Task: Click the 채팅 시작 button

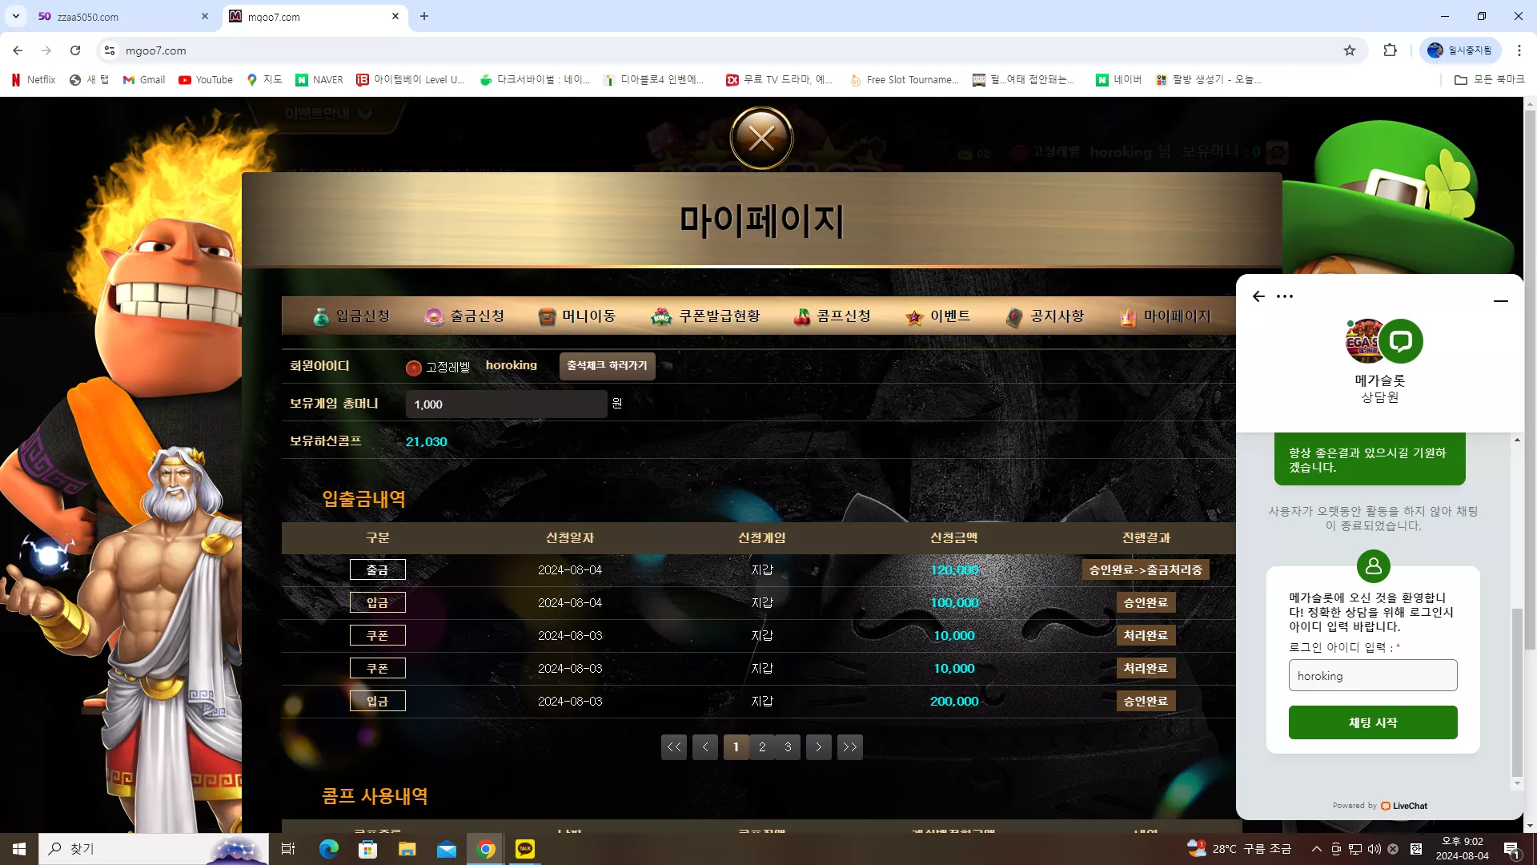Action: [1373, 722]
